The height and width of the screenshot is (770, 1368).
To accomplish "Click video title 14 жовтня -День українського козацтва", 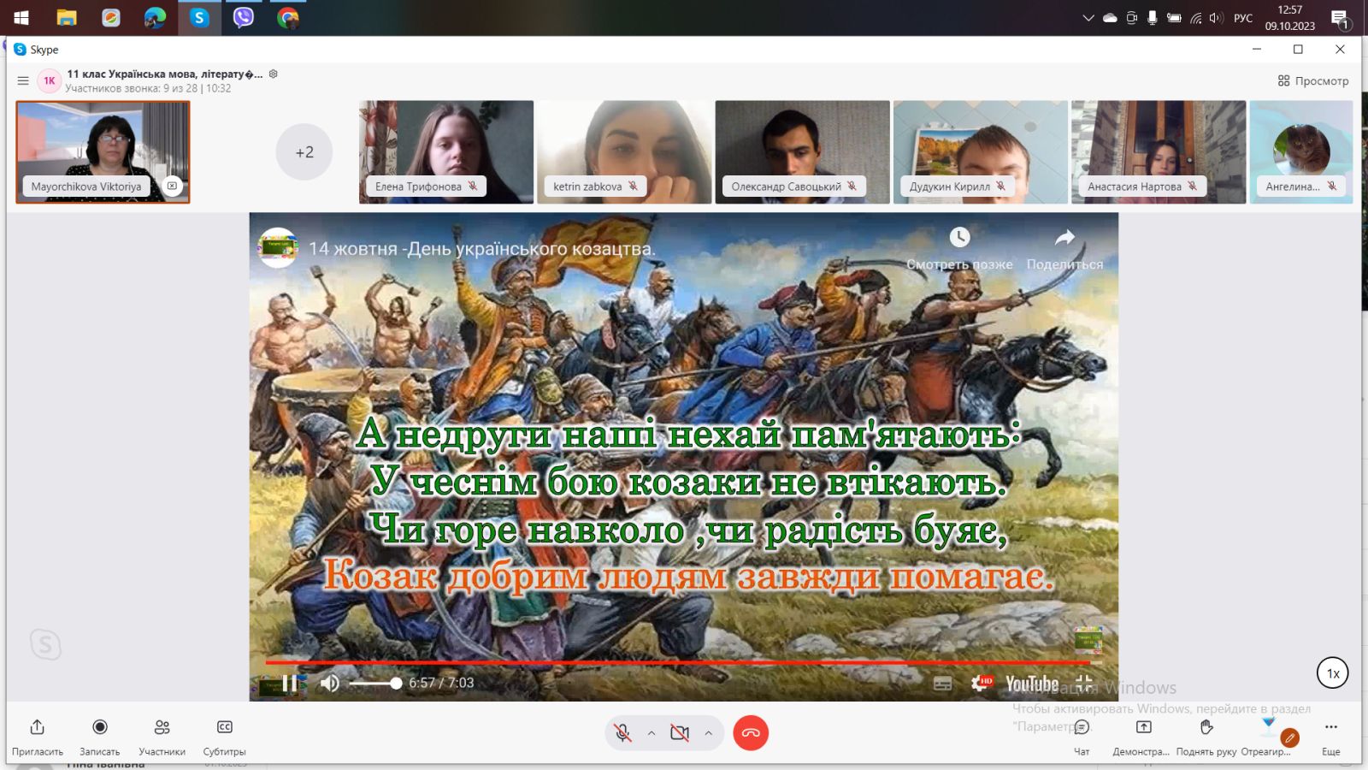I will point(482,249).
